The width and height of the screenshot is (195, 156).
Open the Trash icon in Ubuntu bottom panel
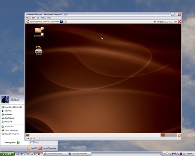[x=179, y=135]
